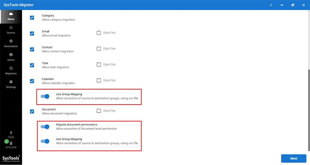Screen dimensions: 310x165
Task: Uncheck the Contact migration checkbox
Action: [32, 49]
